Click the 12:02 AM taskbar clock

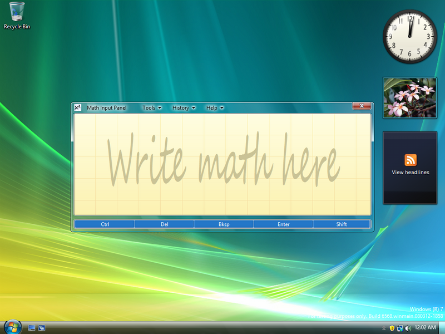425,327
